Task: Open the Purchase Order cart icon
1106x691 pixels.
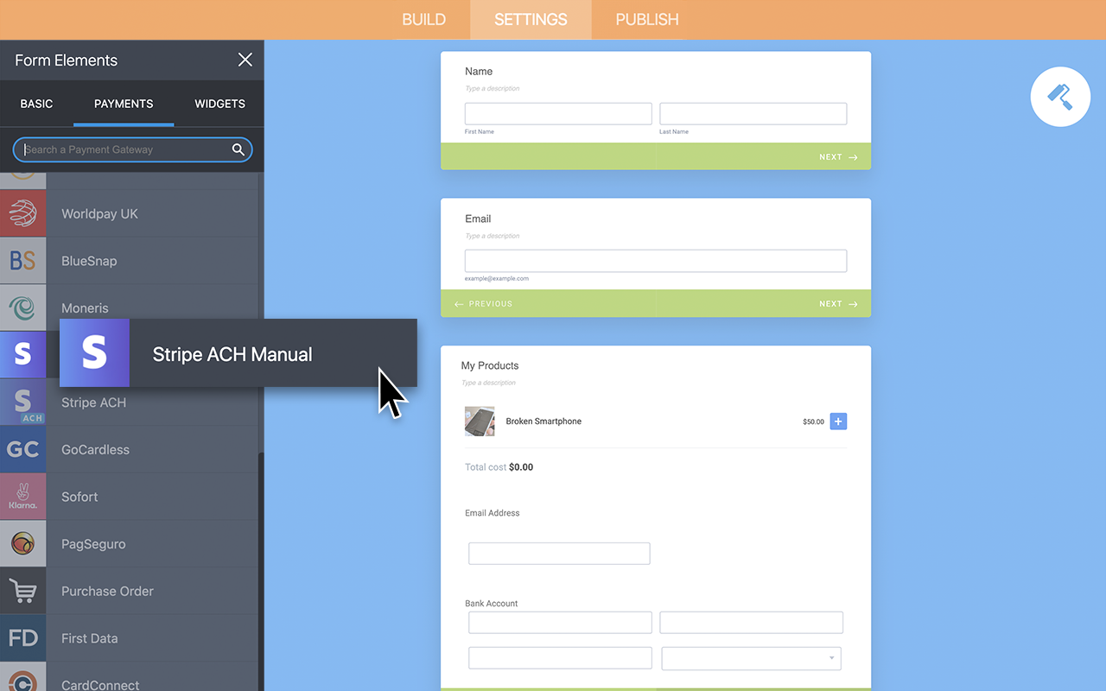Action: (23, 591)
